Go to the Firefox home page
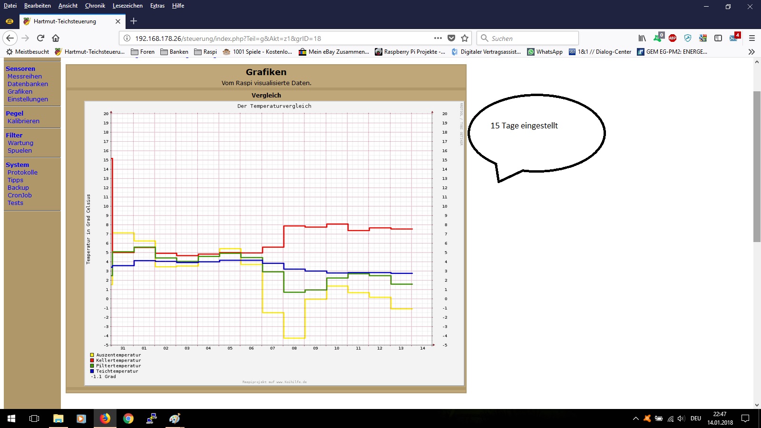The height and width of the screenshot is (428, 761). tap(56, 38)
